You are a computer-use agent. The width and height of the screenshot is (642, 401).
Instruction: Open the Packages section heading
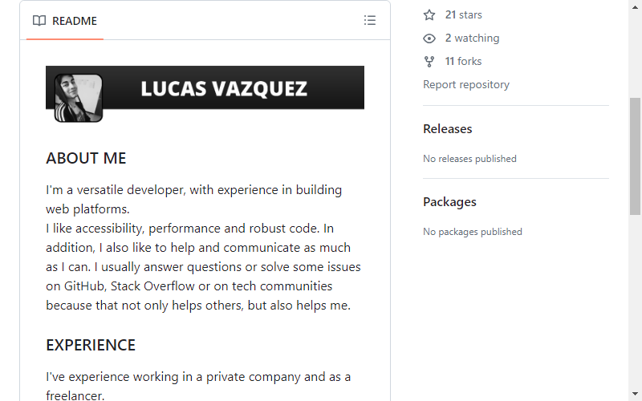coord(449,202)
